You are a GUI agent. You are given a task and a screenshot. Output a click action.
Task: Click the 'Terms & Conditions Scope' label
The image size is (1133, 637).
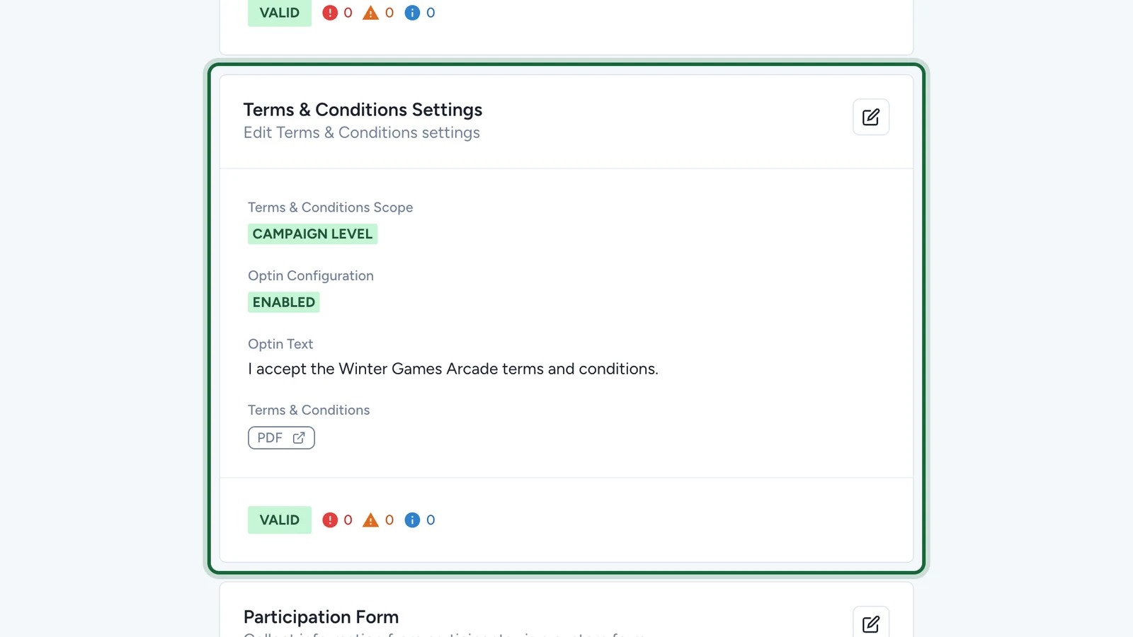tap(331, 207)
